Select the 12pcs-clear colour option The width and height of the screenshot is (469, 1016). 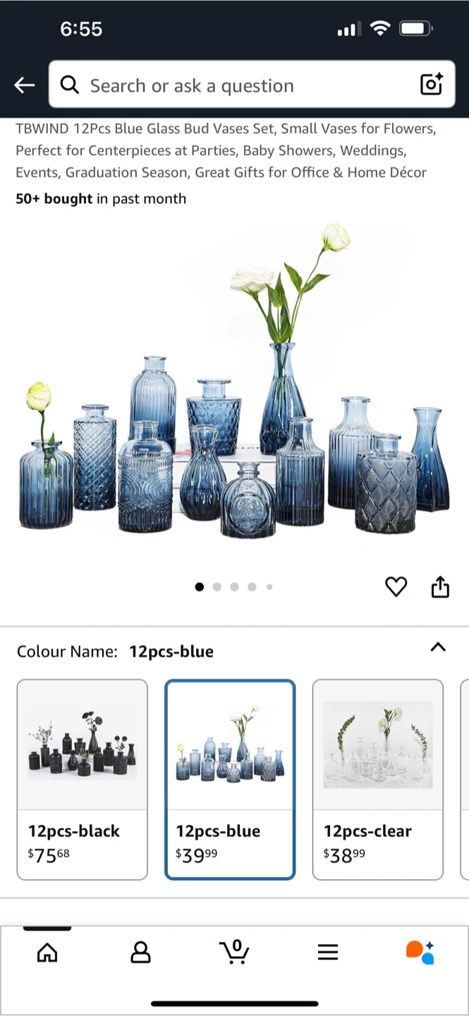coord(378,780)
